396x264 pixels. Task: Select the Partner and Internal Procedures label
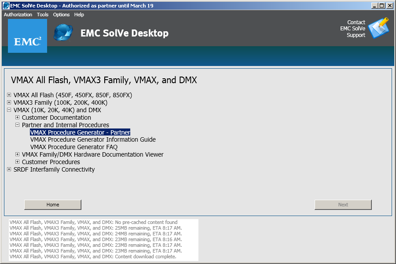coord(66,125)
